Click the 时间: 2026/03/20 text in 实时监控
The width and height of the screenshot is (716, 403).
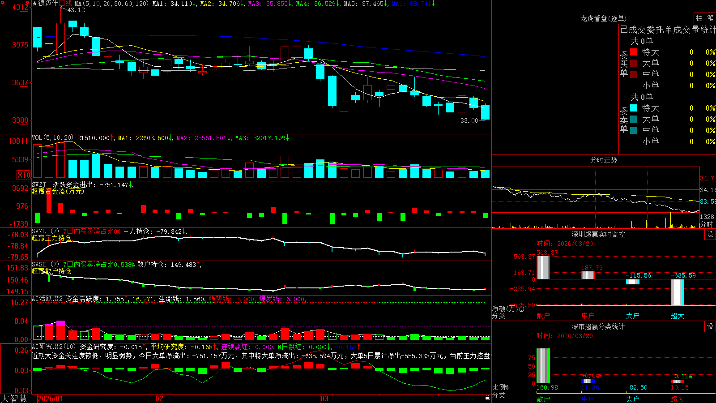(565, 244)
